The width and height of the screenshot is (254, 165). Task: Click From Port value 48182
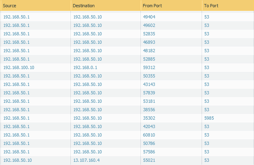coord(149,51)
